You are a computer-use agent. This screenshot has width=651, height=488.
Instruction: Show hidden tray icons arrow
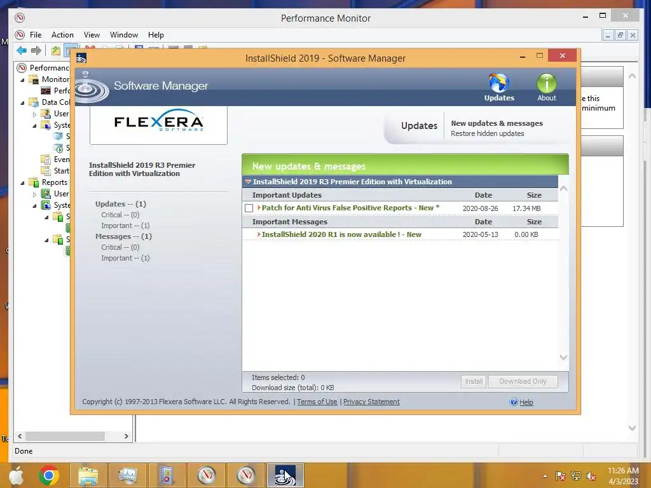(545, 476)
